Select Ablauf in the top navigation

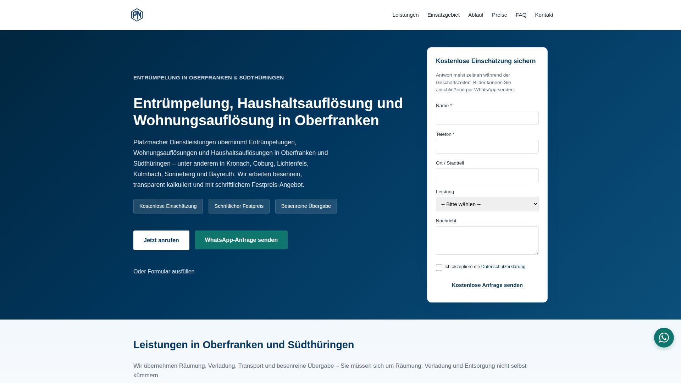476,15
